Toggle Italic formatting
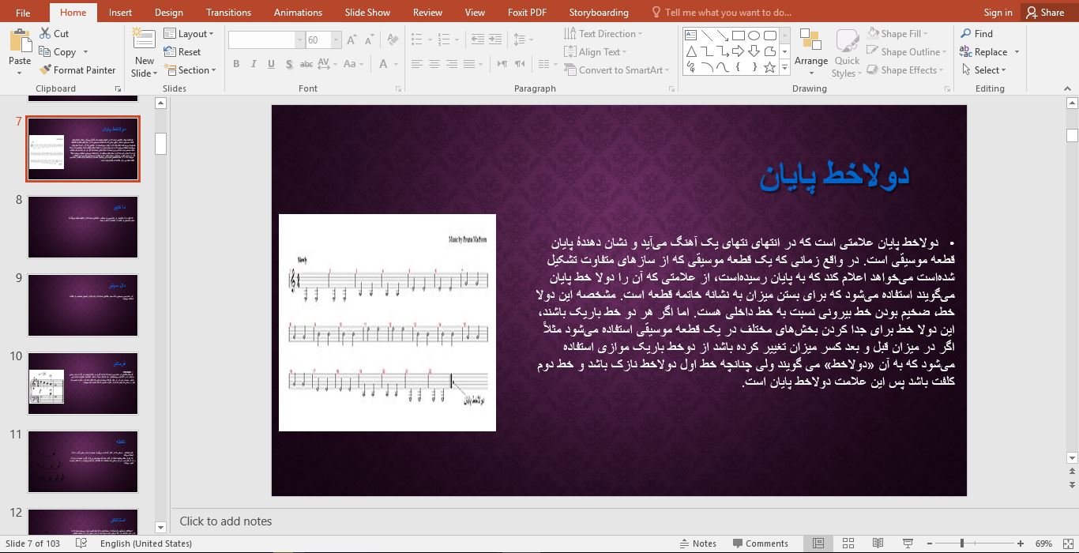This screenshot has width=1079, height=553. 254,64
